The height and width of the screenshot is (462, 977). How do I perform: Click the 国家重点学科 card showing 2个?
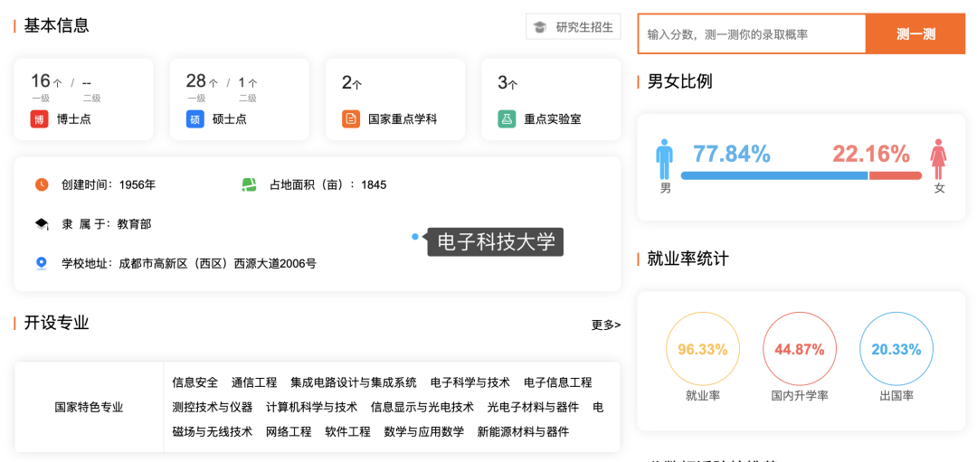pos(395,99)
